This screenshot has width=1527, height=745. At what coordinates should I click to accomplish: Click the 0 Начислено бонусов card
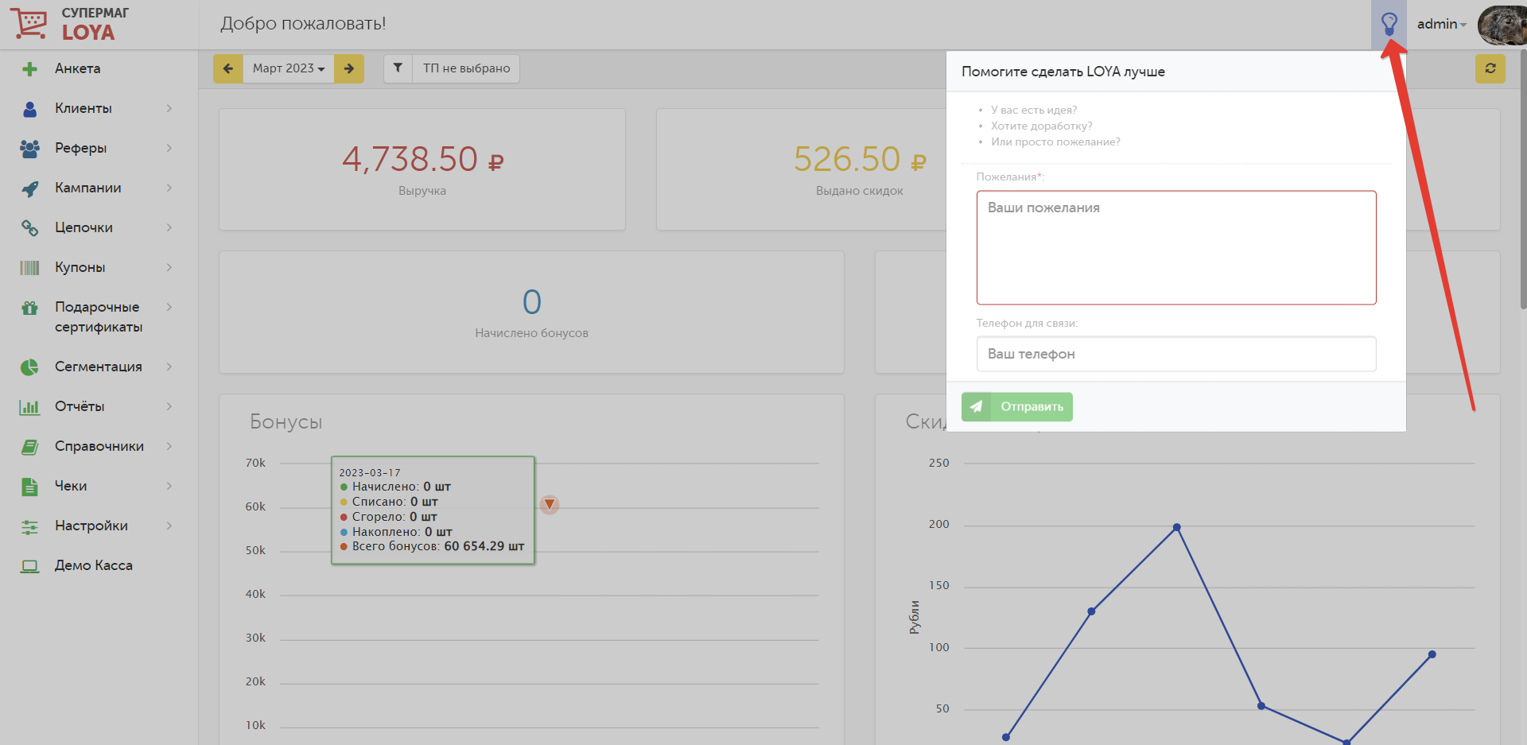click(x=531, y=312)
